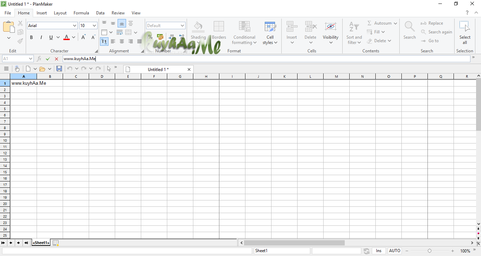Click the Save floppy disk icon

(x=59, y=69)
